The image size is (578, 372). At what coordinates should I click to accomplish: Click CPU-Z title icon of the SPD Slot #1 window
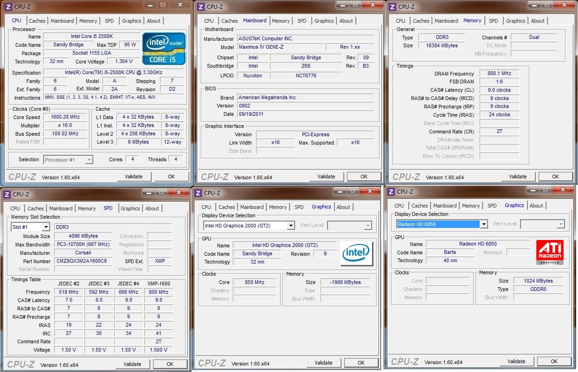click(x=6, y=194)
